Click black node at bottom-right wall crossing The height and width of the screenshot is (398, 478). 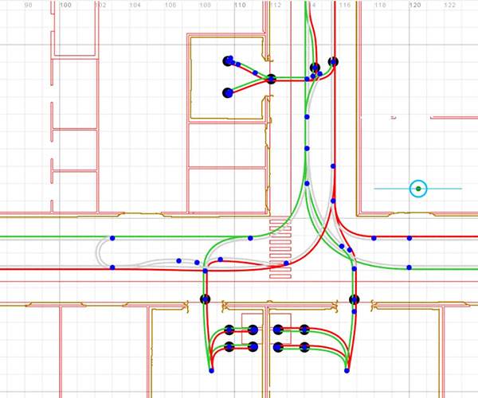click(354, 299)
